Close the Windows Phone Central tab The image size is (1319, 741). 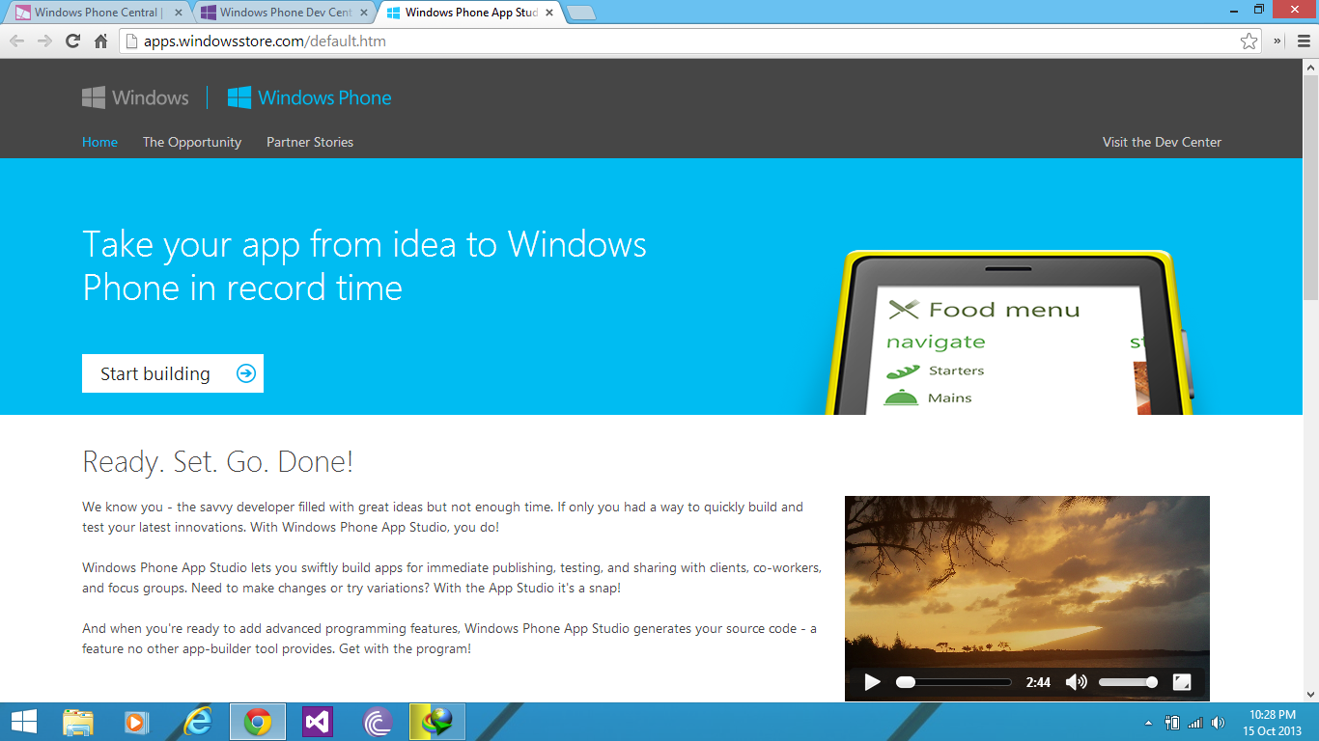coord(178,13)
